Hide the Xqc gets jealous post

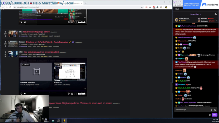tap(38, 56)
